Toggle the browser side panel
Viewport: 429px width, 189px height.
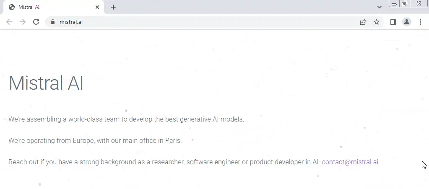[393, 22]
